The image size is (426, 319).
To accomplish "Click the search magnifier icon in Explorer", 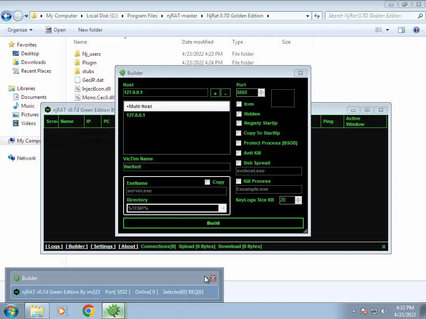I will [420, 16].
